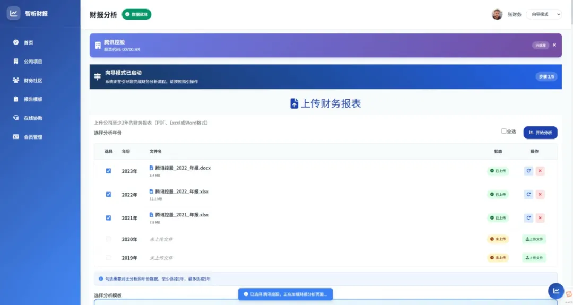Delete the 2021年 file with red X
The height and width of the screenshot is (305, 573).
pyautogui.click(x=540, y=218)
